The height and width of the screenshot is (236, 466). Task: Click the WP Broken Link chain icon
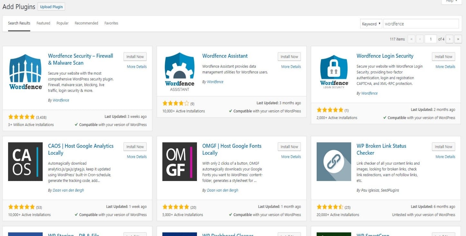[x=334, y=161]
